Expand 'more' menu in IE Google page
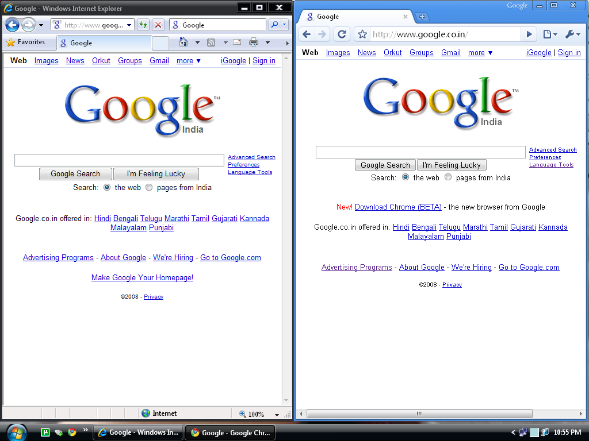Image resolution: width=589 pixels, height=441 pixels. 188,60
